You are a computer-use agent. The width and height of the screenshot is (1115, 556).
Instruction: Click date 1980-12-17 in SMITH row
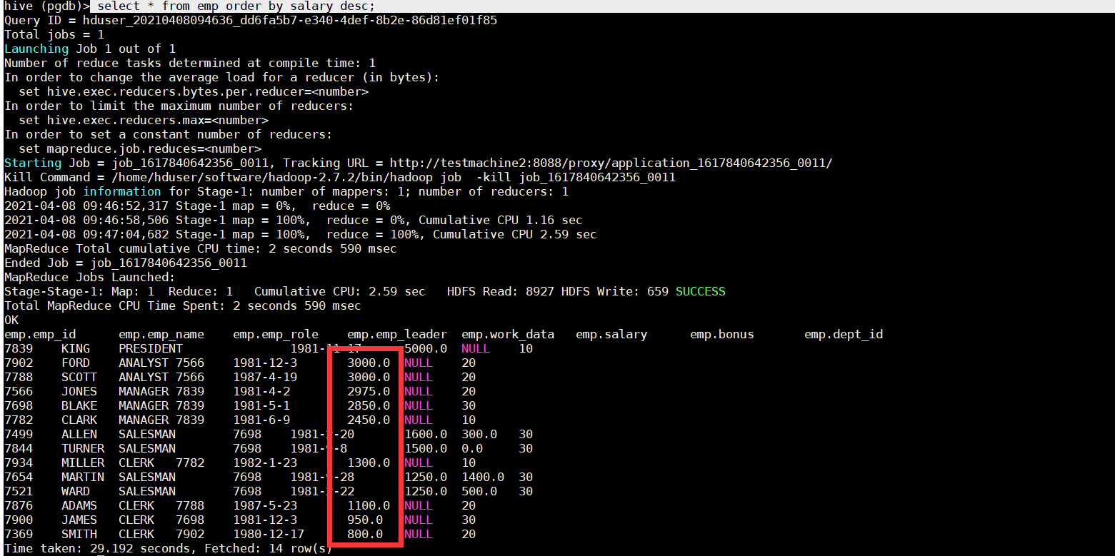[269, 534]
